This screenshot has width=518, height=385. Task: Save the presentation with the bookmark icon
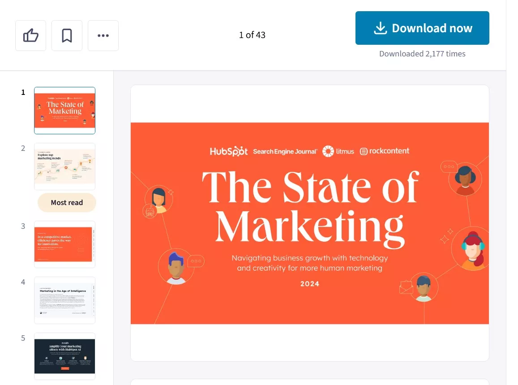[67, 35]
